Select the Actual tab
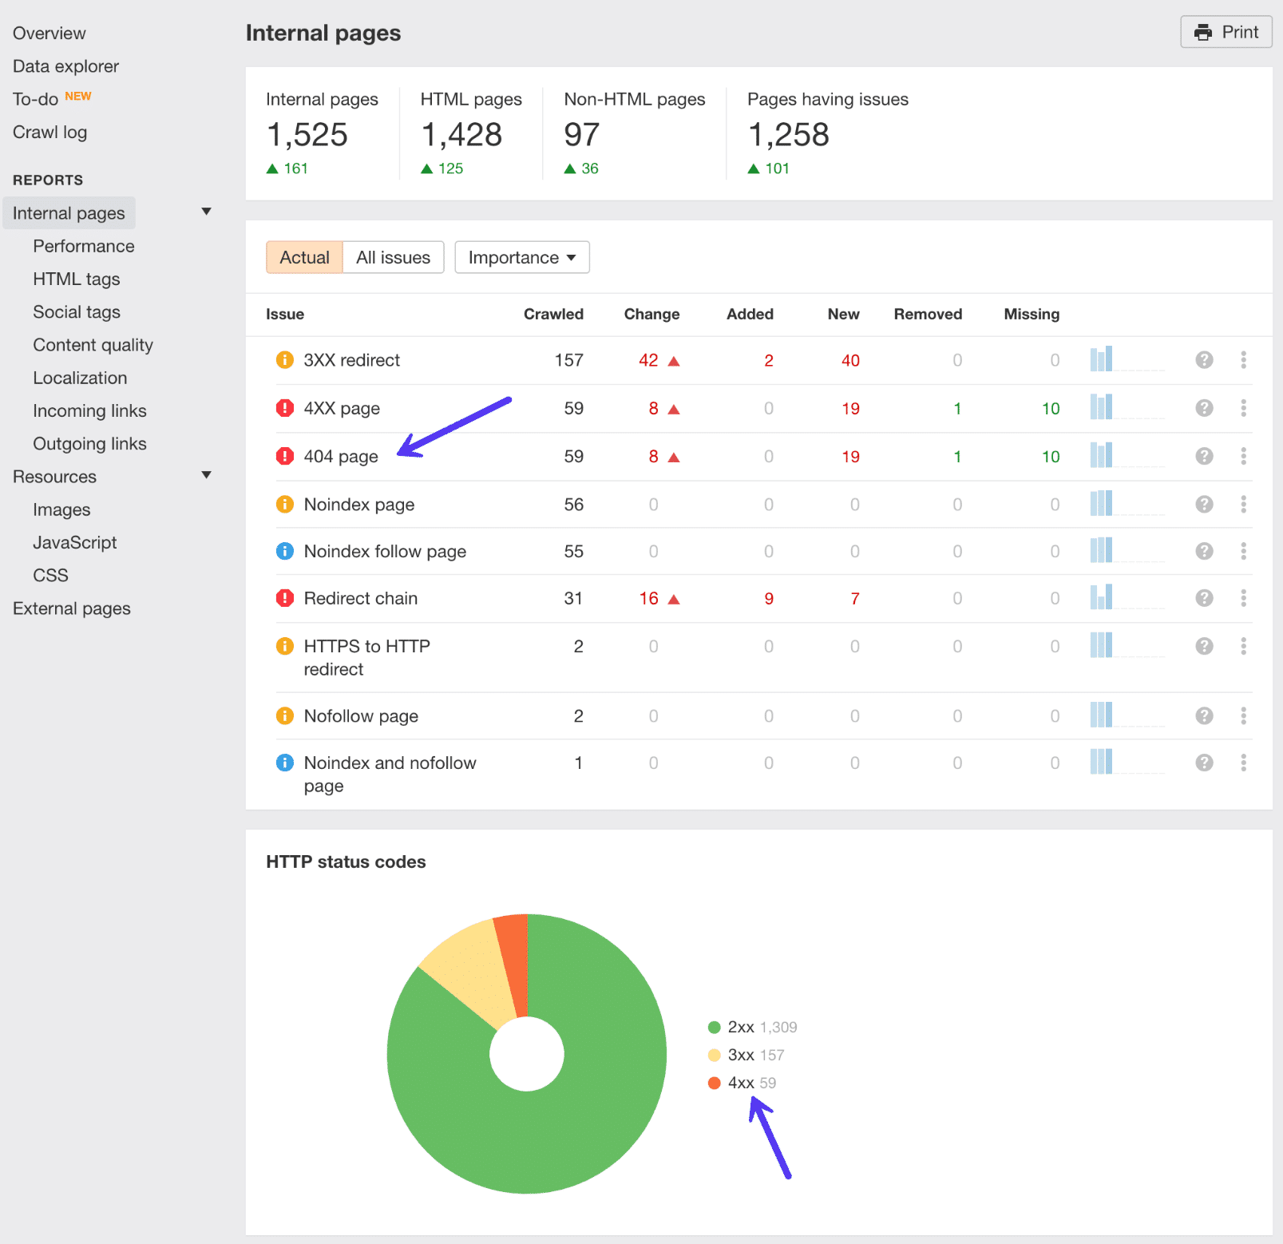1283x1244 pixels. click(304, 257)
